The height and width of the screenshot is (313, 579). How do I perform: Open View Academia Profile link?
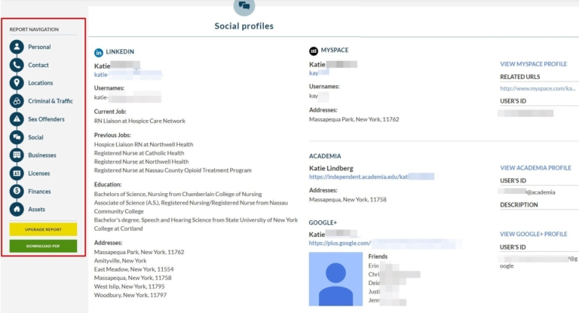coord(535,167)
